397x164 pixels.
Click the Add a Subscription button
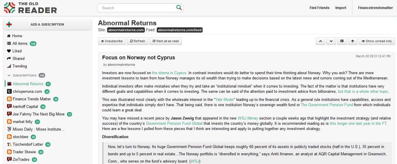[x=47, y=24]
